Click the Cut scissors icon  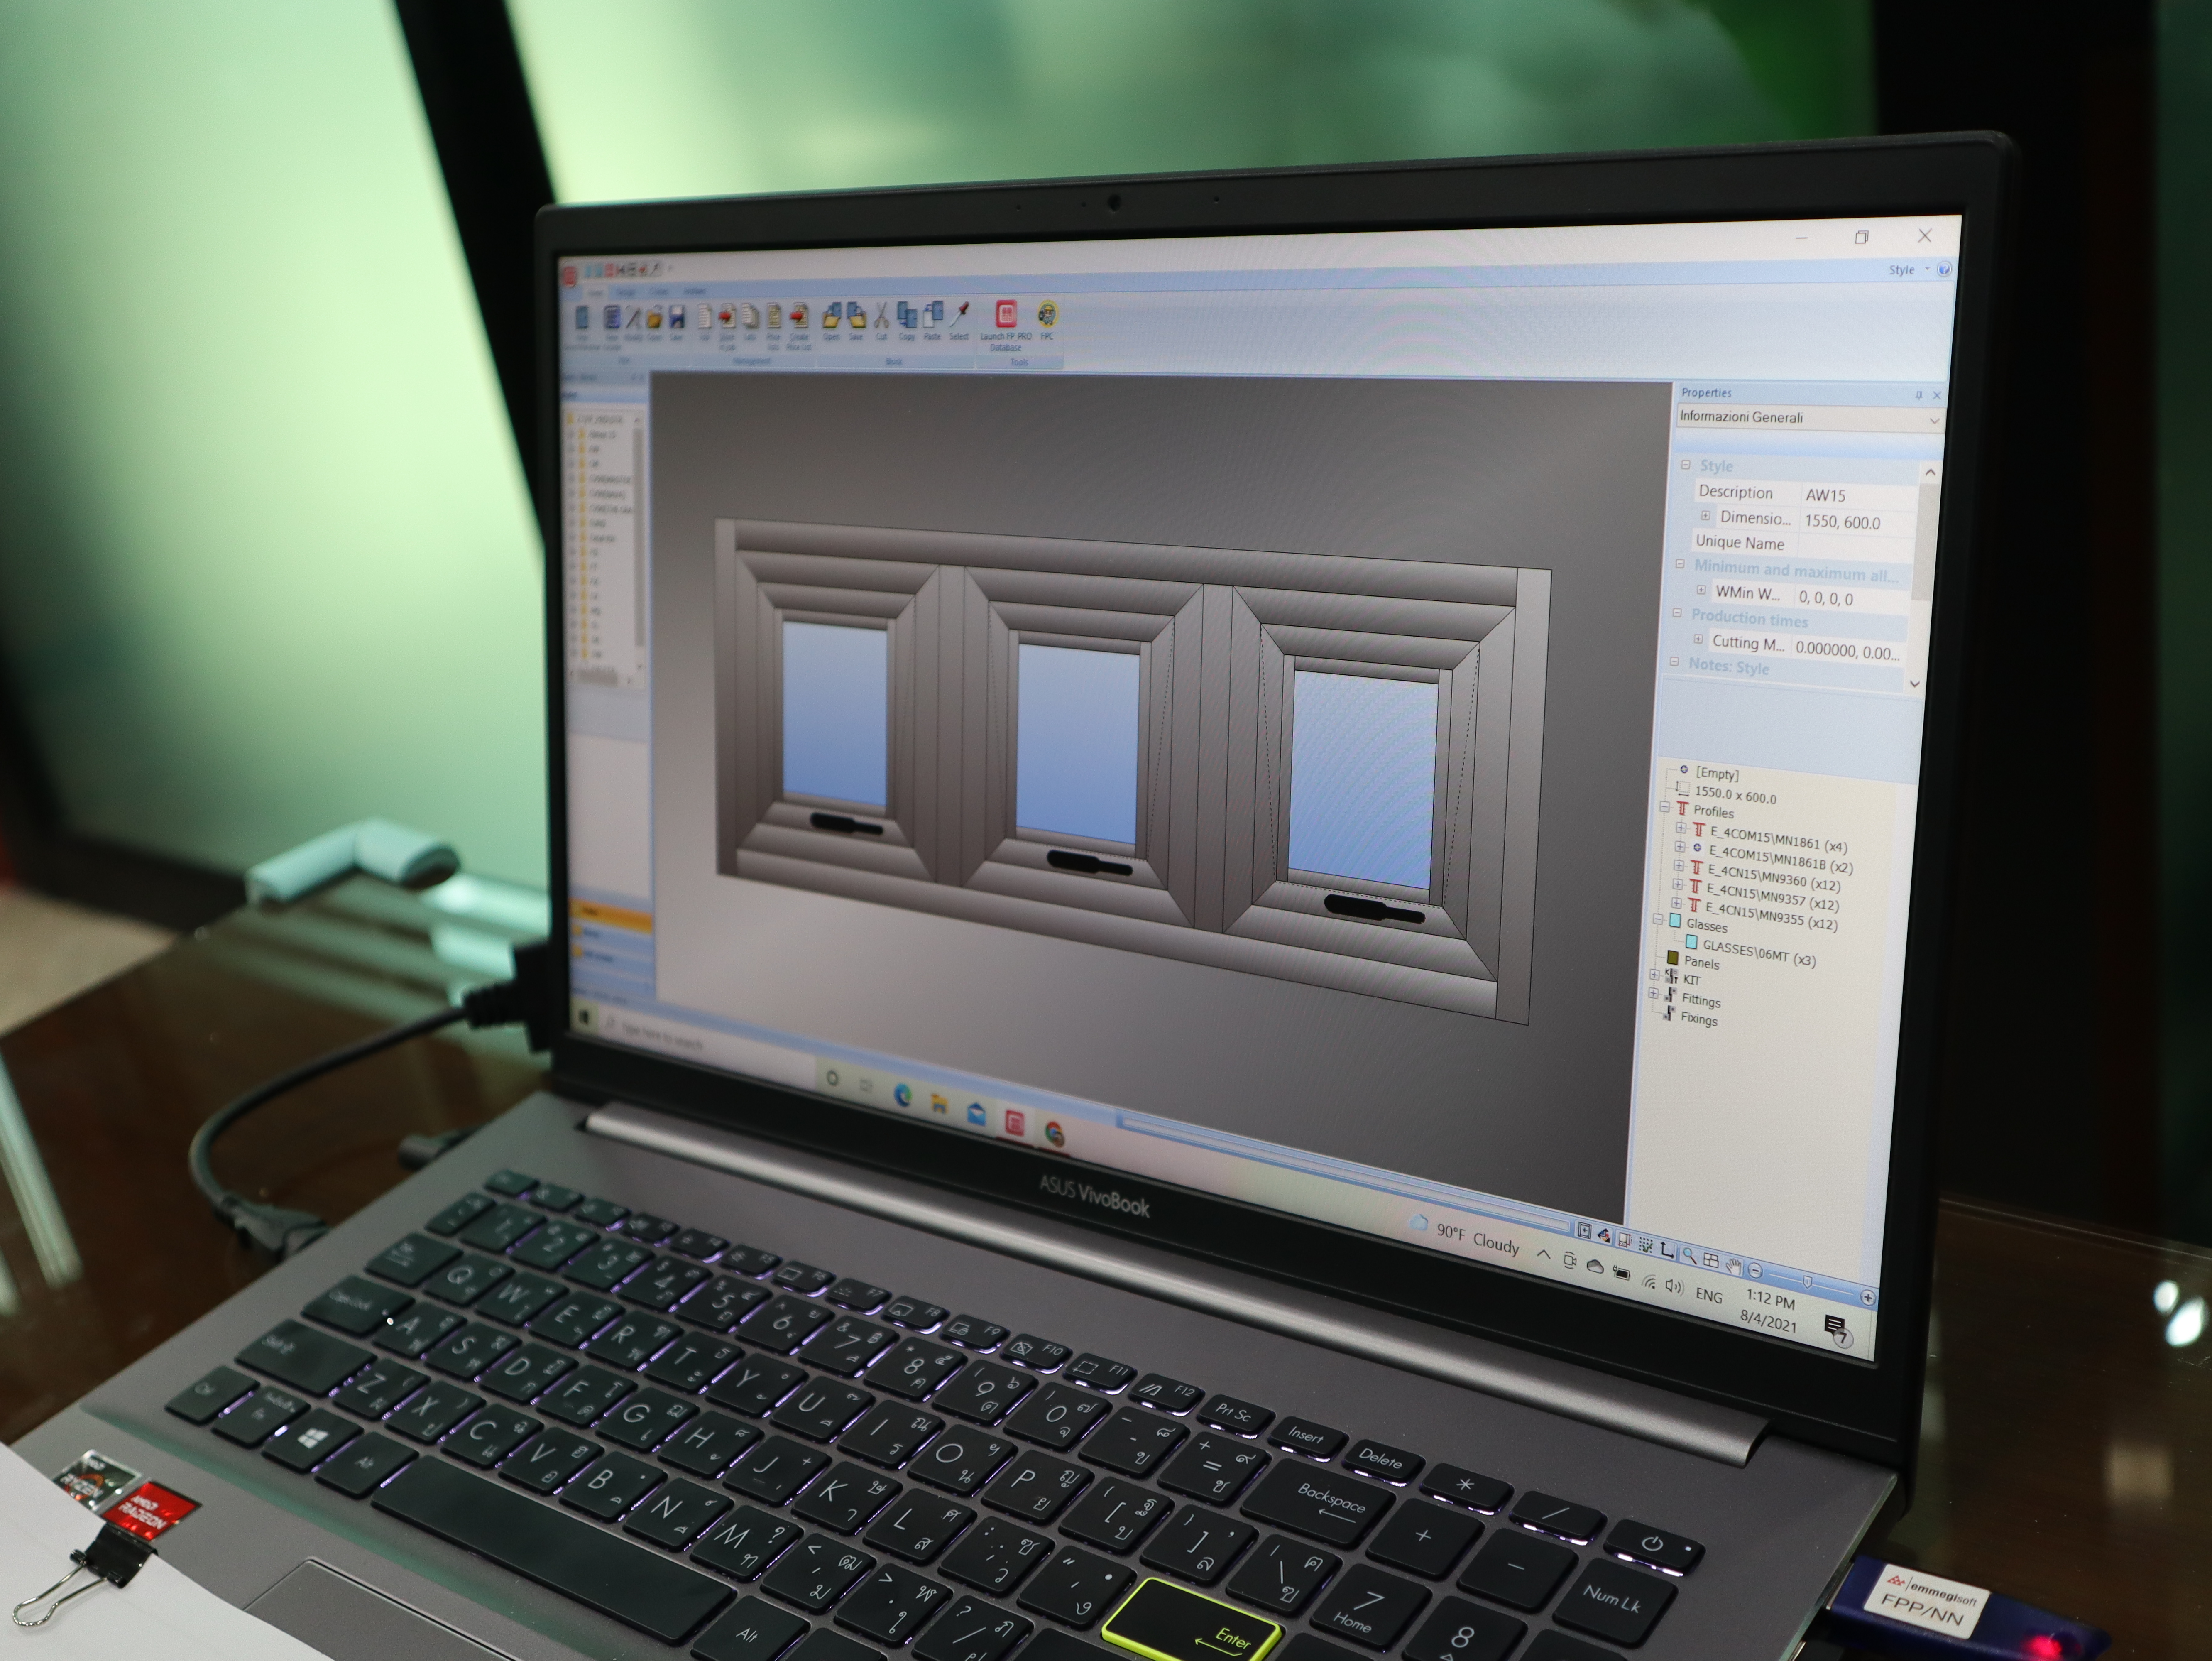pos(881,320)
